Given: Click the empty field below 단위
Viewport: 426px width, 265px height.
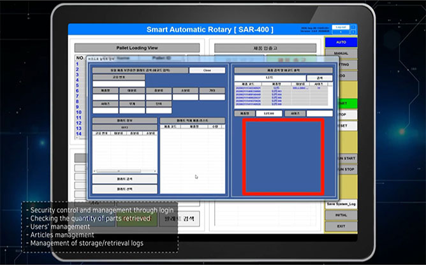Looking at the screenshot, I should pyautogui.click(x=159, y=110).
